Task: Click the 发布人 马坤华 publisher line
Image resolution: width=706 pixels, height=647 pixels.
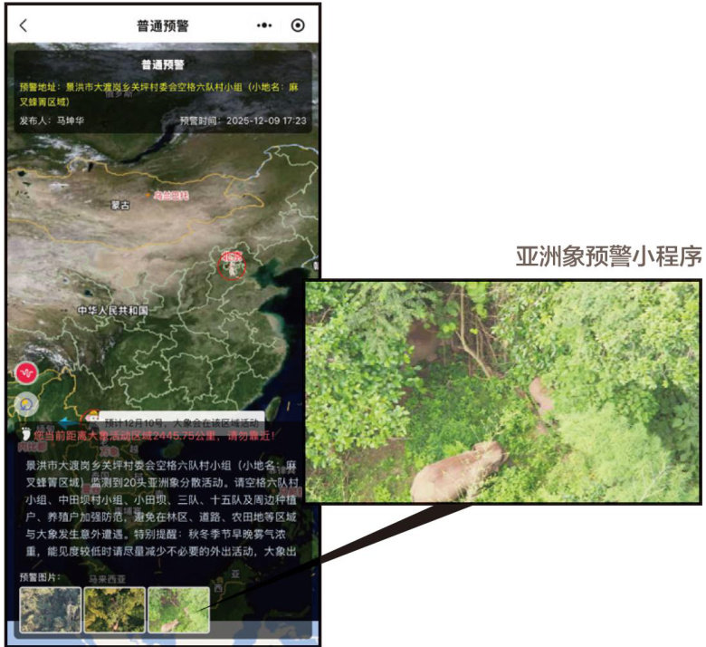Action: (x=56, y=121)
